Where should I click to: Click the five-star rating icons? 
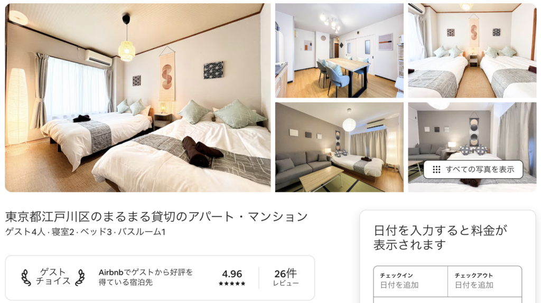click(x=232, y=283)
